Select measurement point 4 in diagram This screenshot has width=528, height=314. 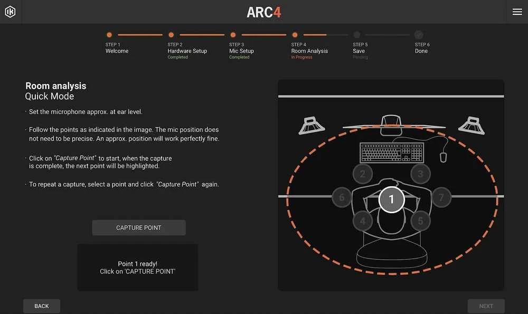coord(363,221)
